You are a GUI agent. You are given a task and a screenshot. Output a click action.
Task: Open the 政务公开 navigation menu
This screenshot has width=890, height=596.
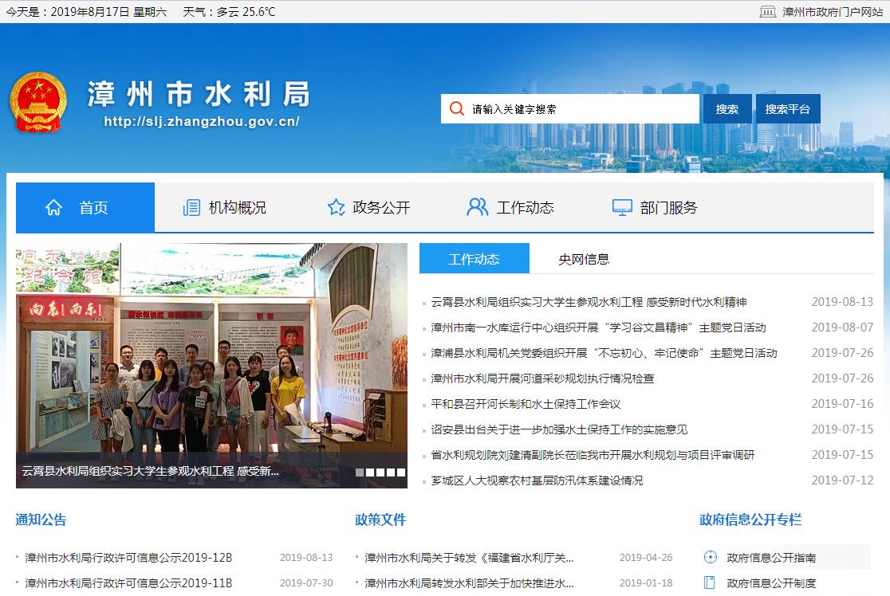[x=380, y=208]
